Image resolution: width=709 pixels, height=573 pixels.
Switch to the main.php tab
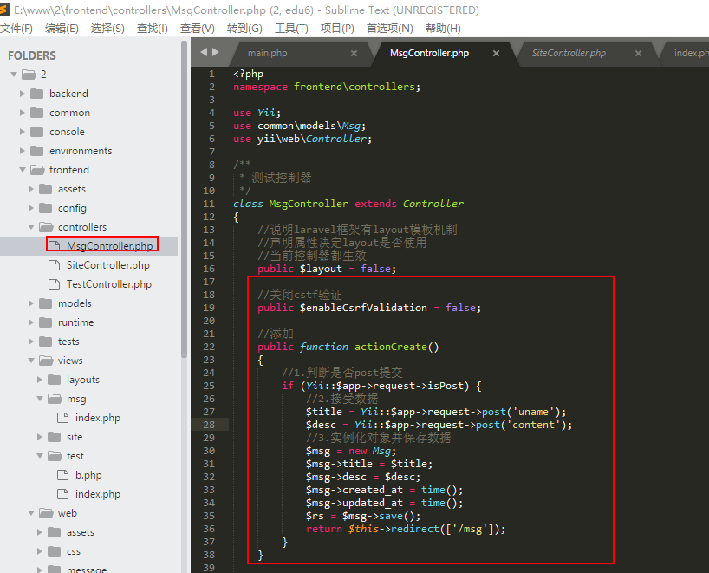pyautogui.click(x=267, y=53)
